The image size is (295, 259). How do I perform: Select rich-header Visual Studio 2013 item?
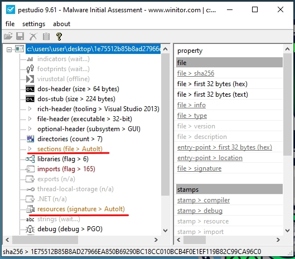(98, 109)
